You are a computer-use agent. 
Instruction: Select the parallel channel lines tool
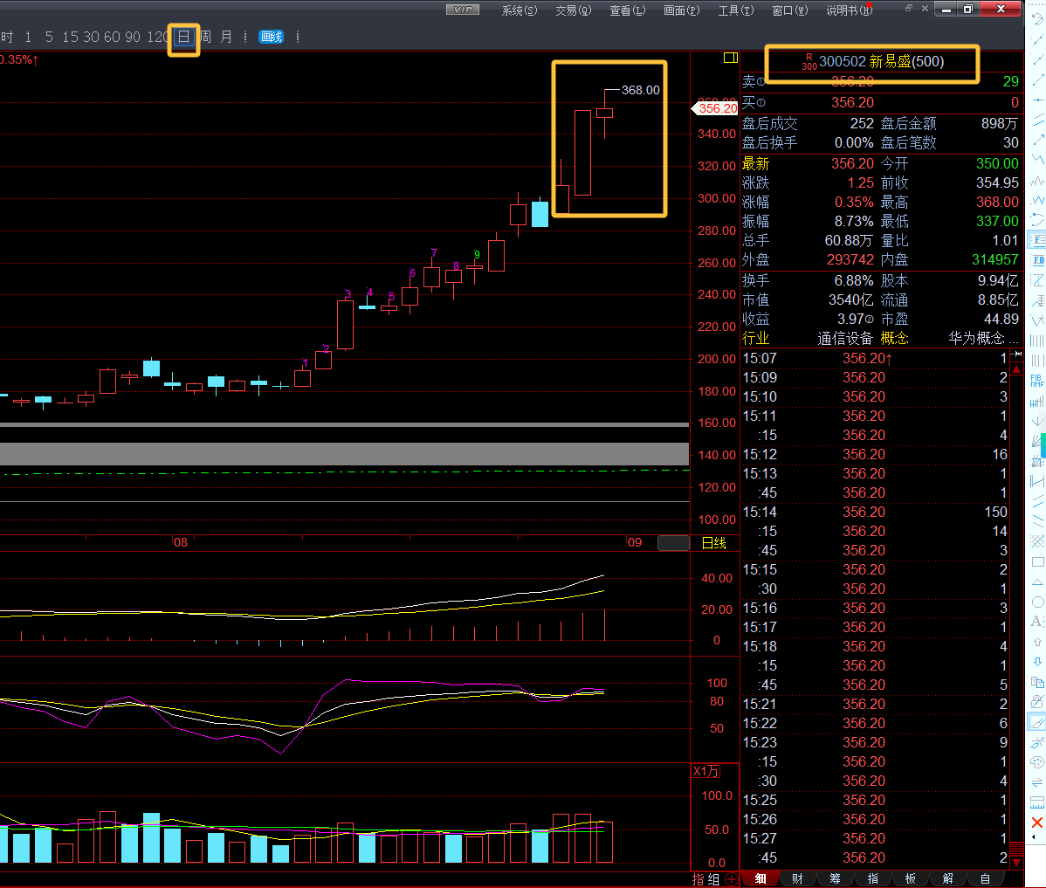(1037, 120)
